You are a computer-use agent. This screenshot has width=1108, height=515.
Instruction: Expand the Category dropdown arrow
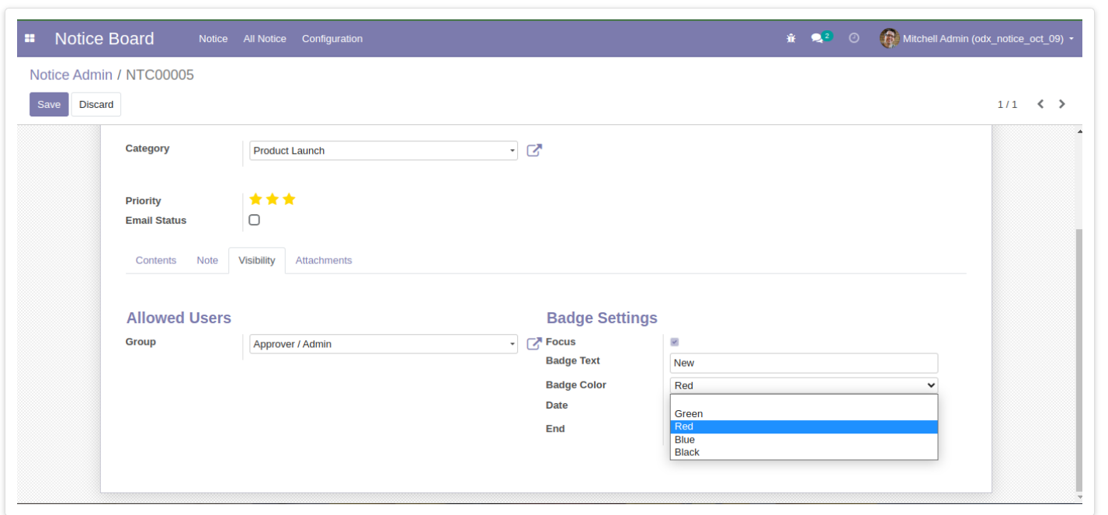[x=512, y=151]
